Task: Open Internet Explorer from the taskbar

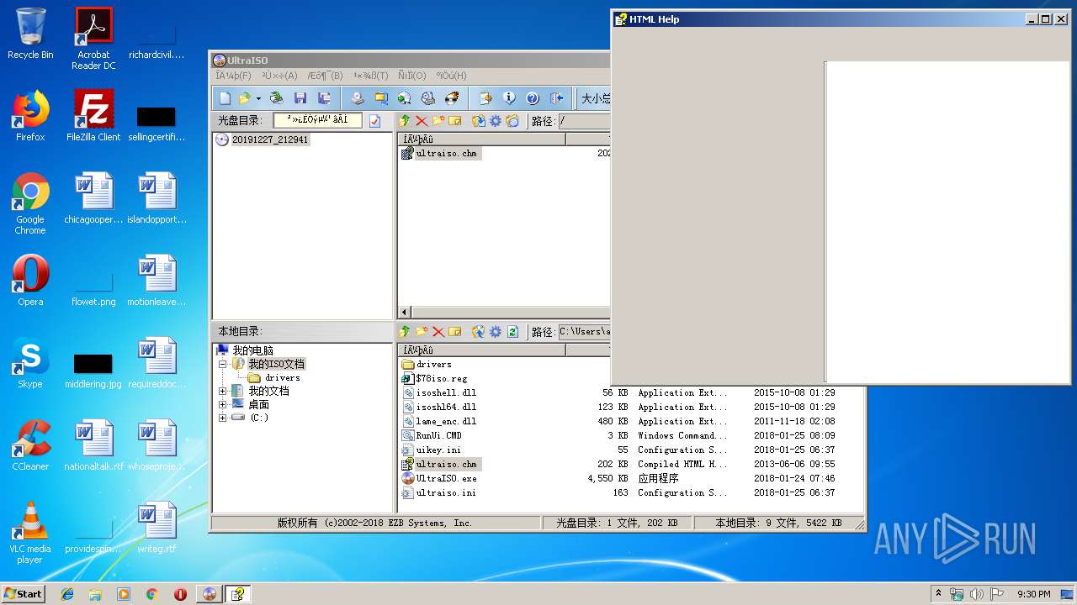Action: (67, 594)
